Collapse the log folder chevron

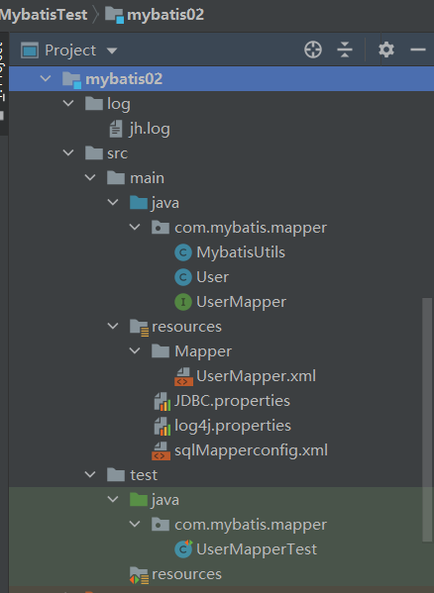68,103
